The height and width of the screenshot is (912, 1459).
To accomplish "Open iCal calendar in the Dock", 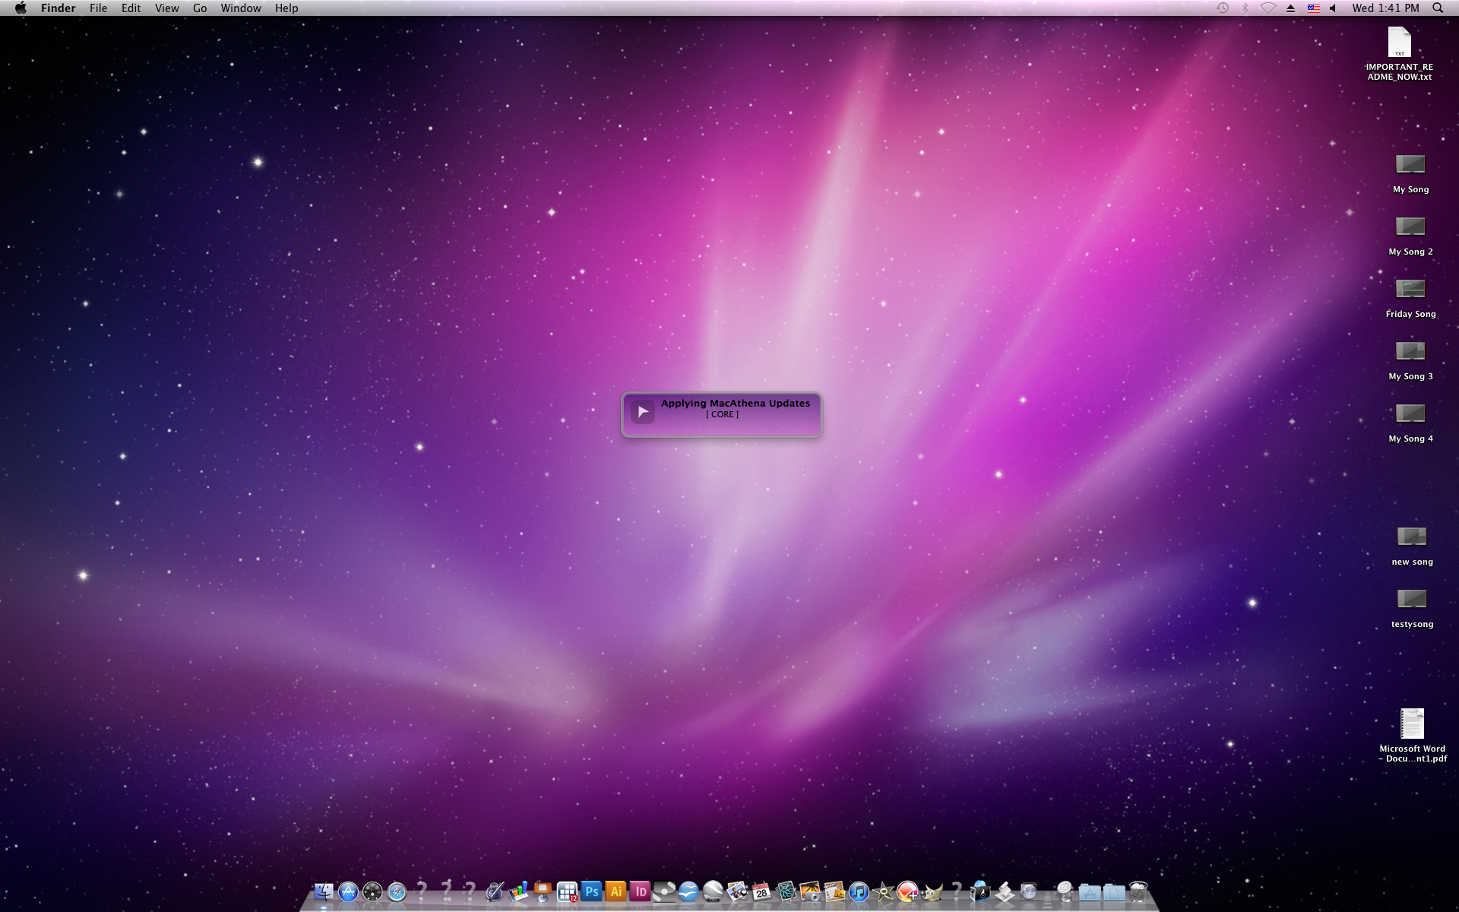I will pyautogui.click(x=761, y=891).
